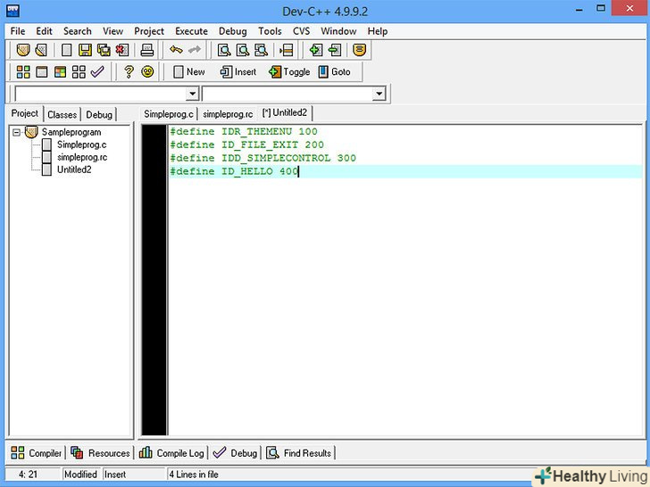
Task: Click the Help question mark icon
Action: point(129,72)
